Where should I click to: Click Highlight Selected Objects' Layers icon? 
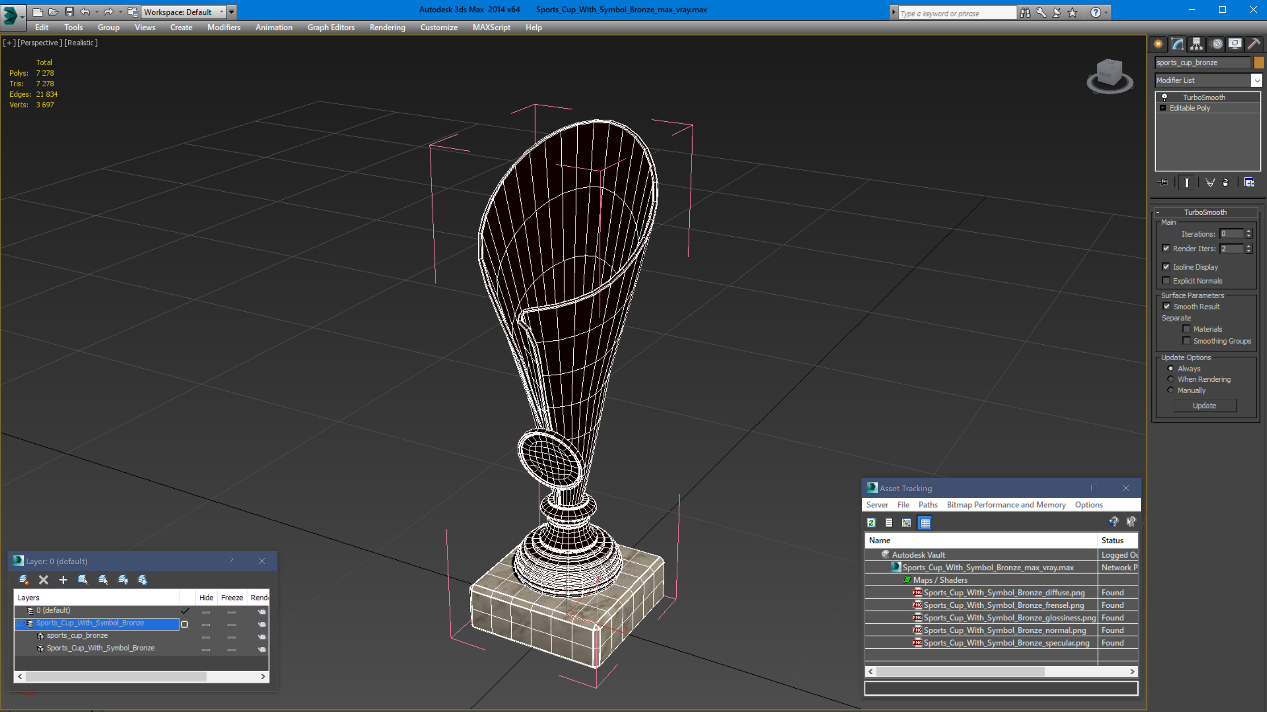pyautogui.click(x=103, y=580)
